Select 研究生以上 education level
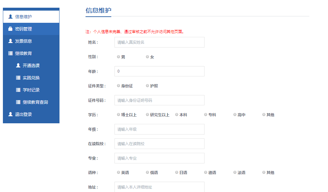The image size is (328, 192). point(148,115)
